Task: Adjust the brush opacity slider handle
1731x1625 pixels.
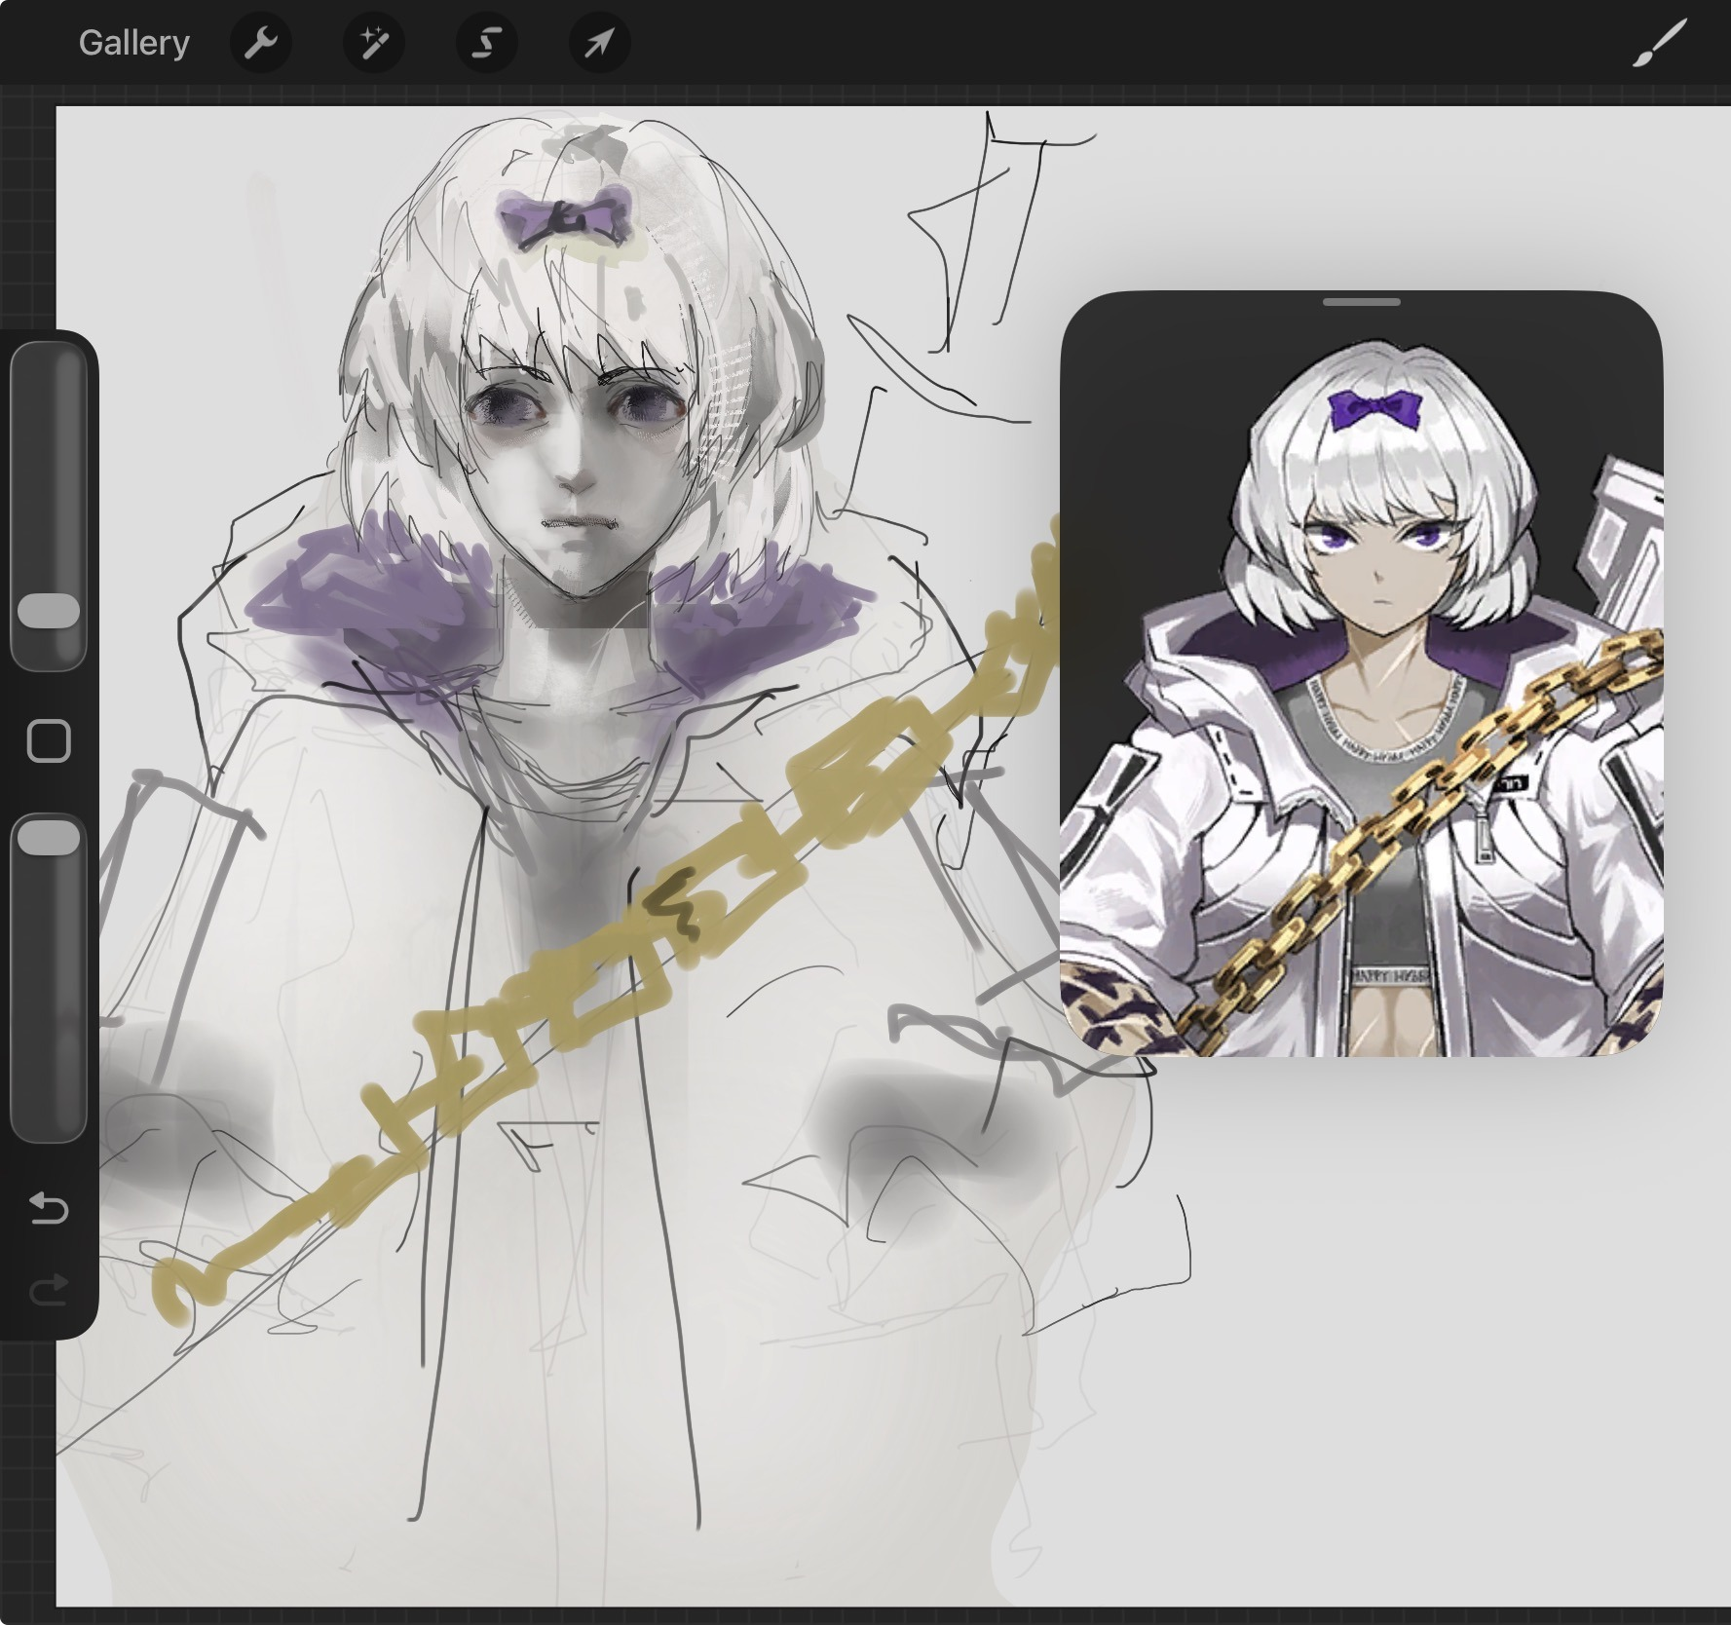Action: point(49,838)
